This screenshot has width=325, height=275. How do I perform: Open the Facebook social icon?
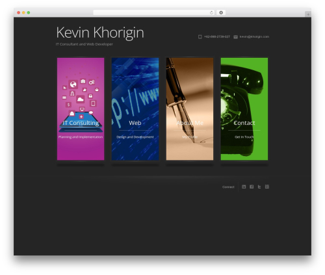point(252,187)
